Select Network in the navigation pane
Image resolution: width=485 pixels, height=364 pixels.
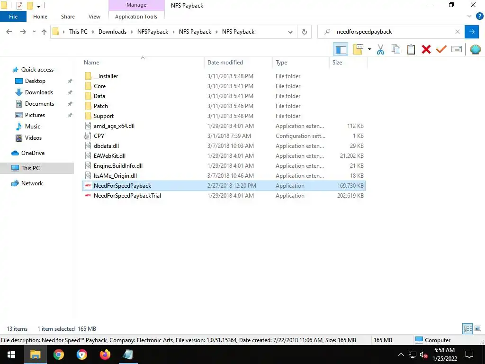[x=32, y=183]
